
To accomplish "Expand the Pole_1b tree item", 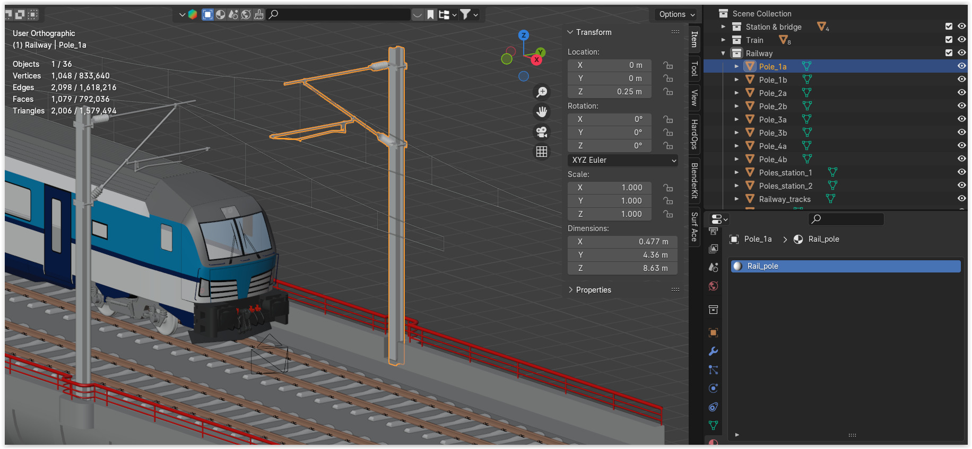I will point(736,80).
